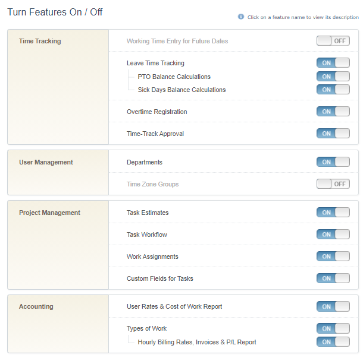View Time Zone Groups description
This screenshot has width=363, height=358.
coord(152,184)
